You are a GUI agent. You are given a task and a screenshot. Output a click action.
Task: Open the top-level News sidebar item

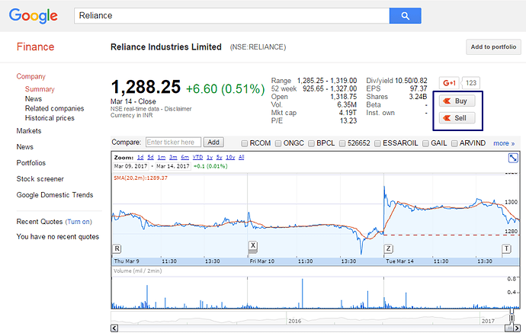(25, 147)
